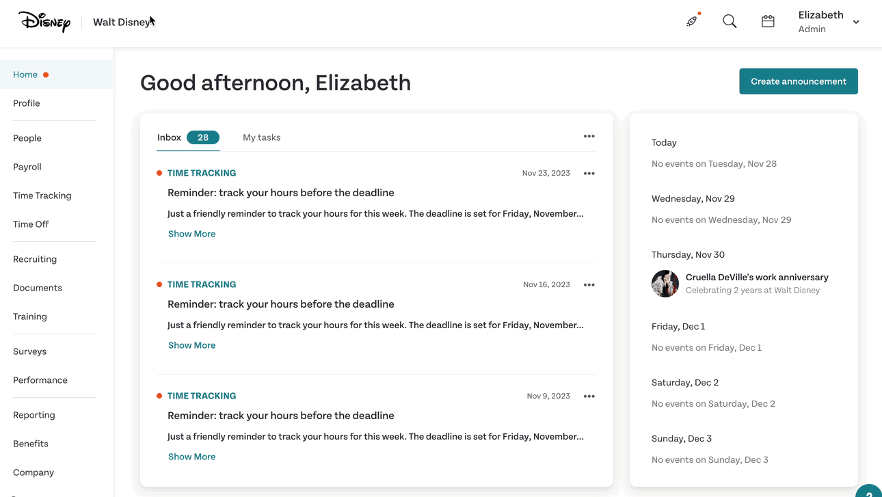The height and width of the screenshot is (497, 882).
Task: Click 'No events on Saturday, Dec 2'
Action: 713,403
